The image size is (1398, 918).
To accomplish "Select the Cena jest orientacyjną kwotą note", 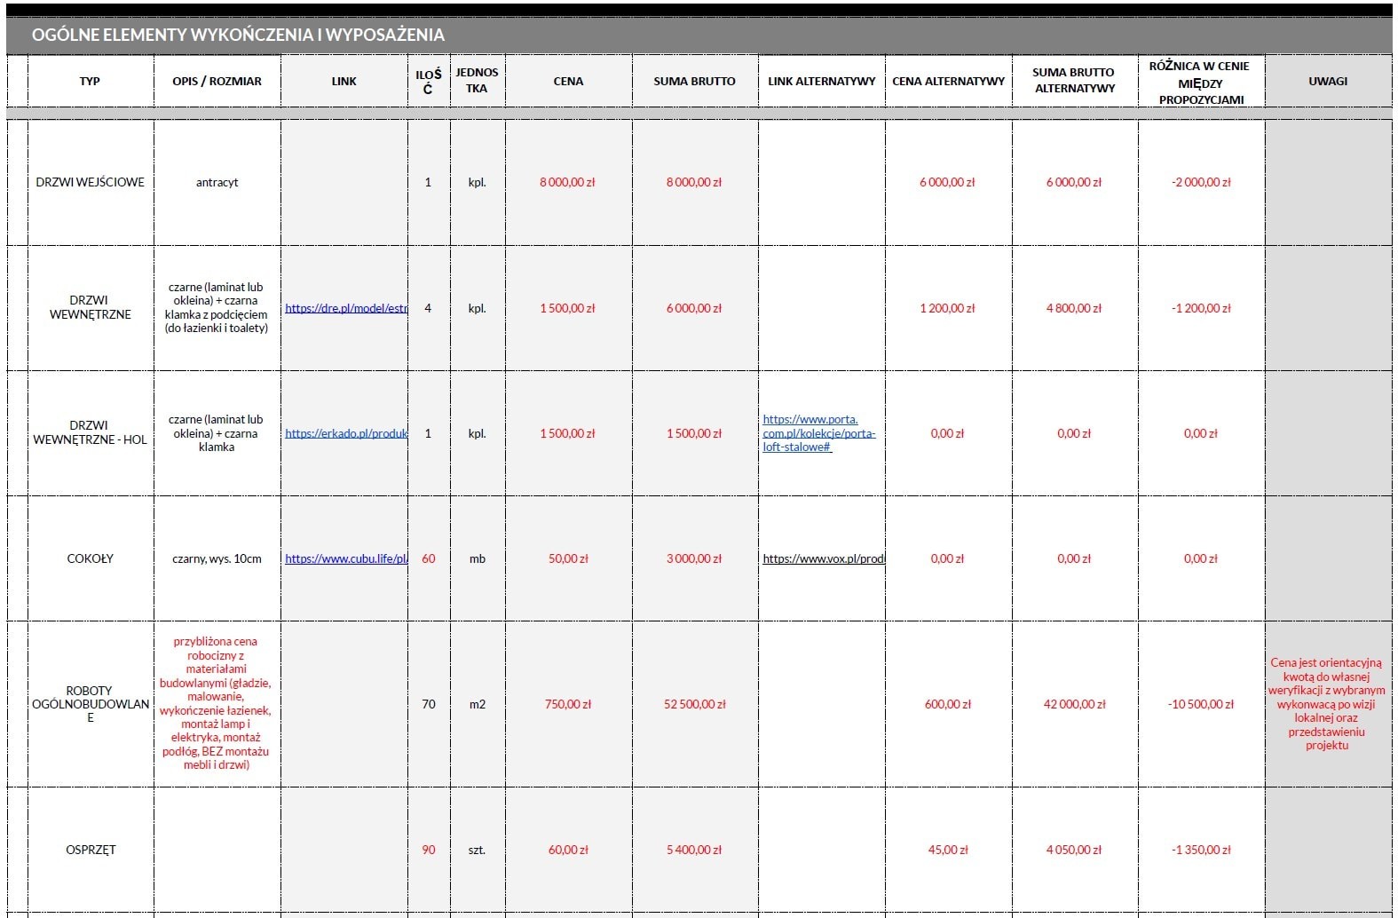I will pyautogui.click(x=1328, y=704).
